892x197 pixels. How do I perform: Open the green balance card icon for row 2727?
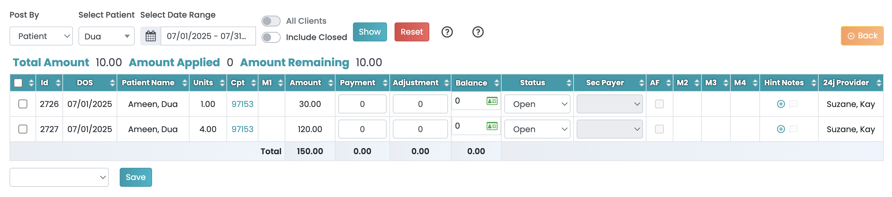[492, 126]
